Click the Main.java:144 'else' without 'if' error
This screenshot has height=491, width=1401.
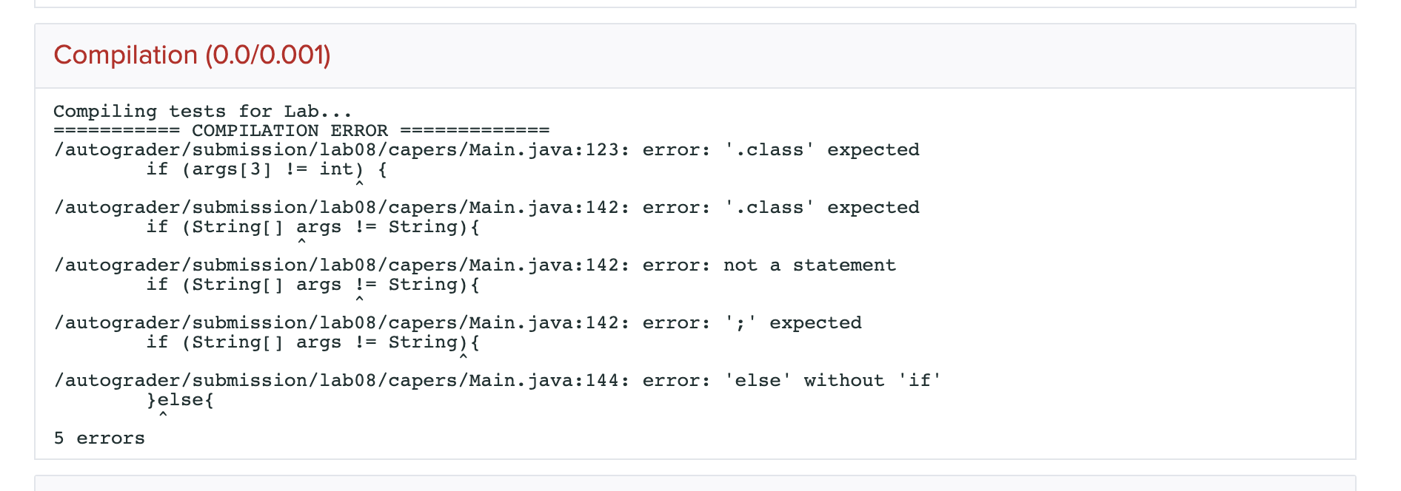[x=498, y=381]
